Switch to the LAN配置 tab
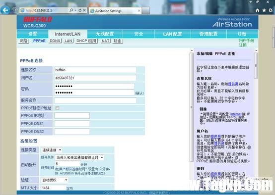This screenshot has height=195, width=275. pos(173,34)
